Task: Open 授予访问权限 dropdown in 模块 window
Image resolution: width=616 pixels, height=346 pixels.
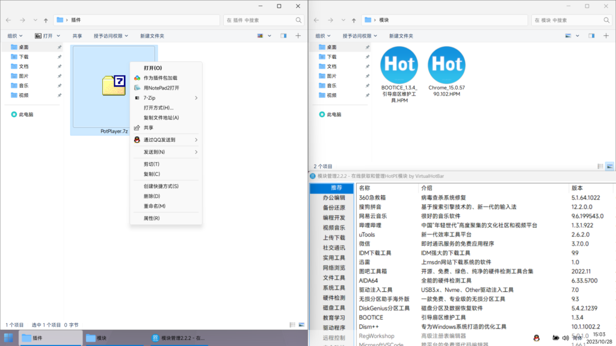Action: click(360, 35)
